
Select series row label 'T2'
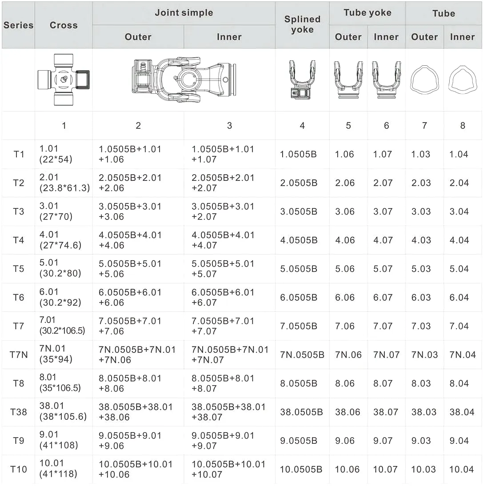[19, 183]
